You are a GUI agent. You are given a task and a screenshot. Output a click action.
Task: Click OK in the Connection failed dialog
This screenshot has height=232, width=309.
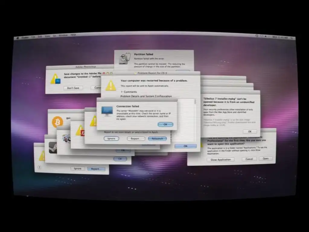point(165,124)
